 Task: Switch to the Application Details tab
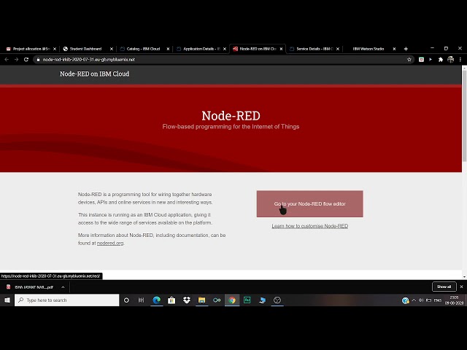[200, 49]
